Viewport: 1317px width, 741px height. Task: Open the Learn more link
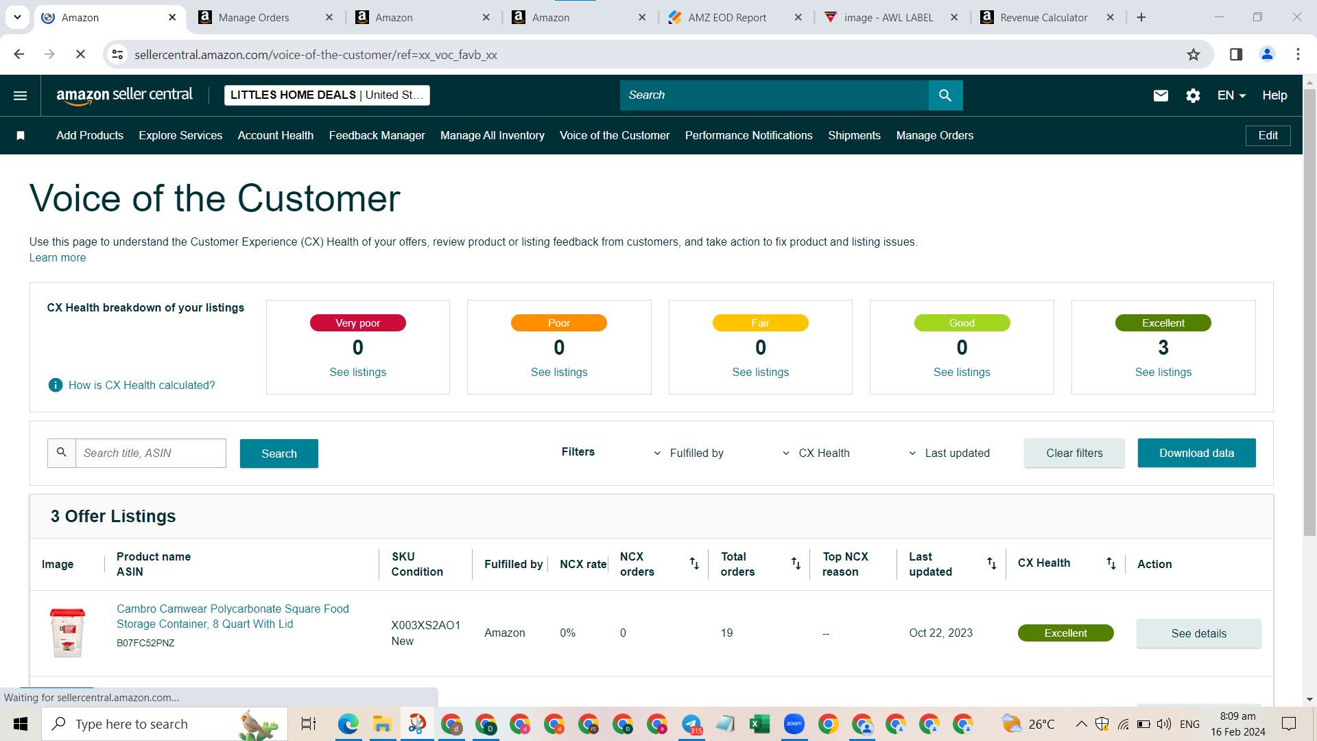(58, 258)
